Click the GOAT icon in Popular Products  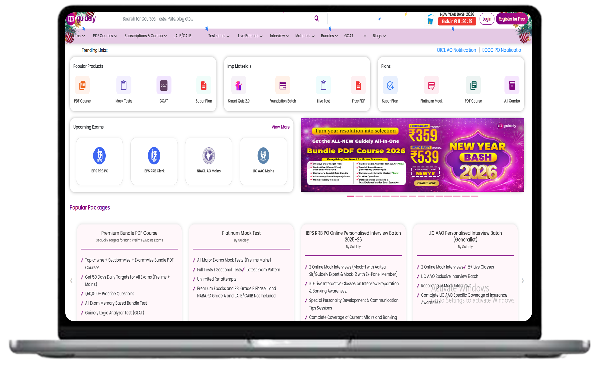(x=164, y=85)
